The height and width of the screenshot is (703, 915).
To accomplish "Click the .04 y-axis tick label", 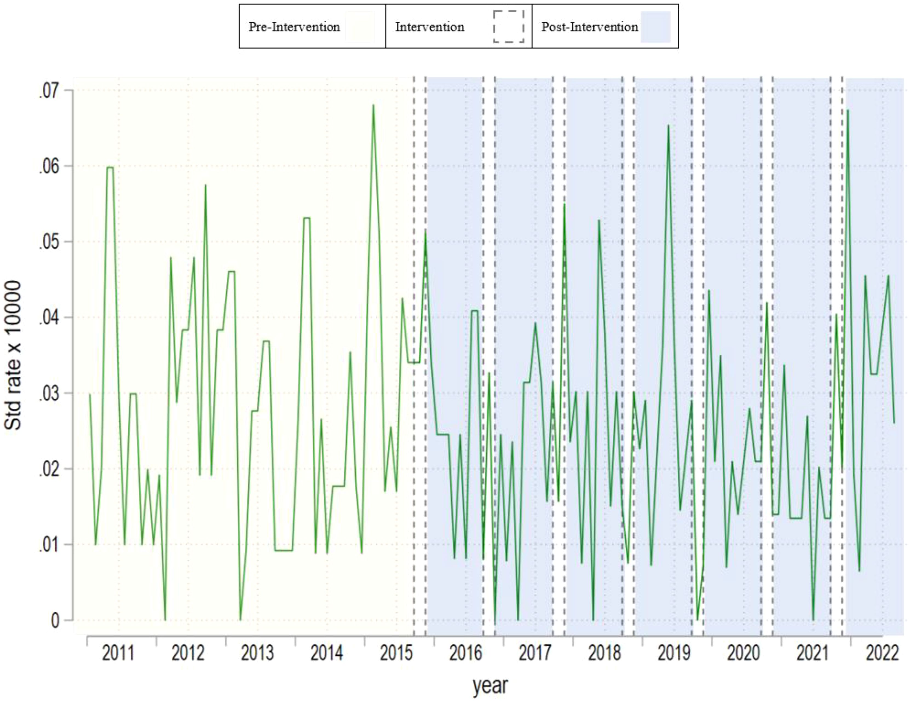I will click(x=48, y=318).
